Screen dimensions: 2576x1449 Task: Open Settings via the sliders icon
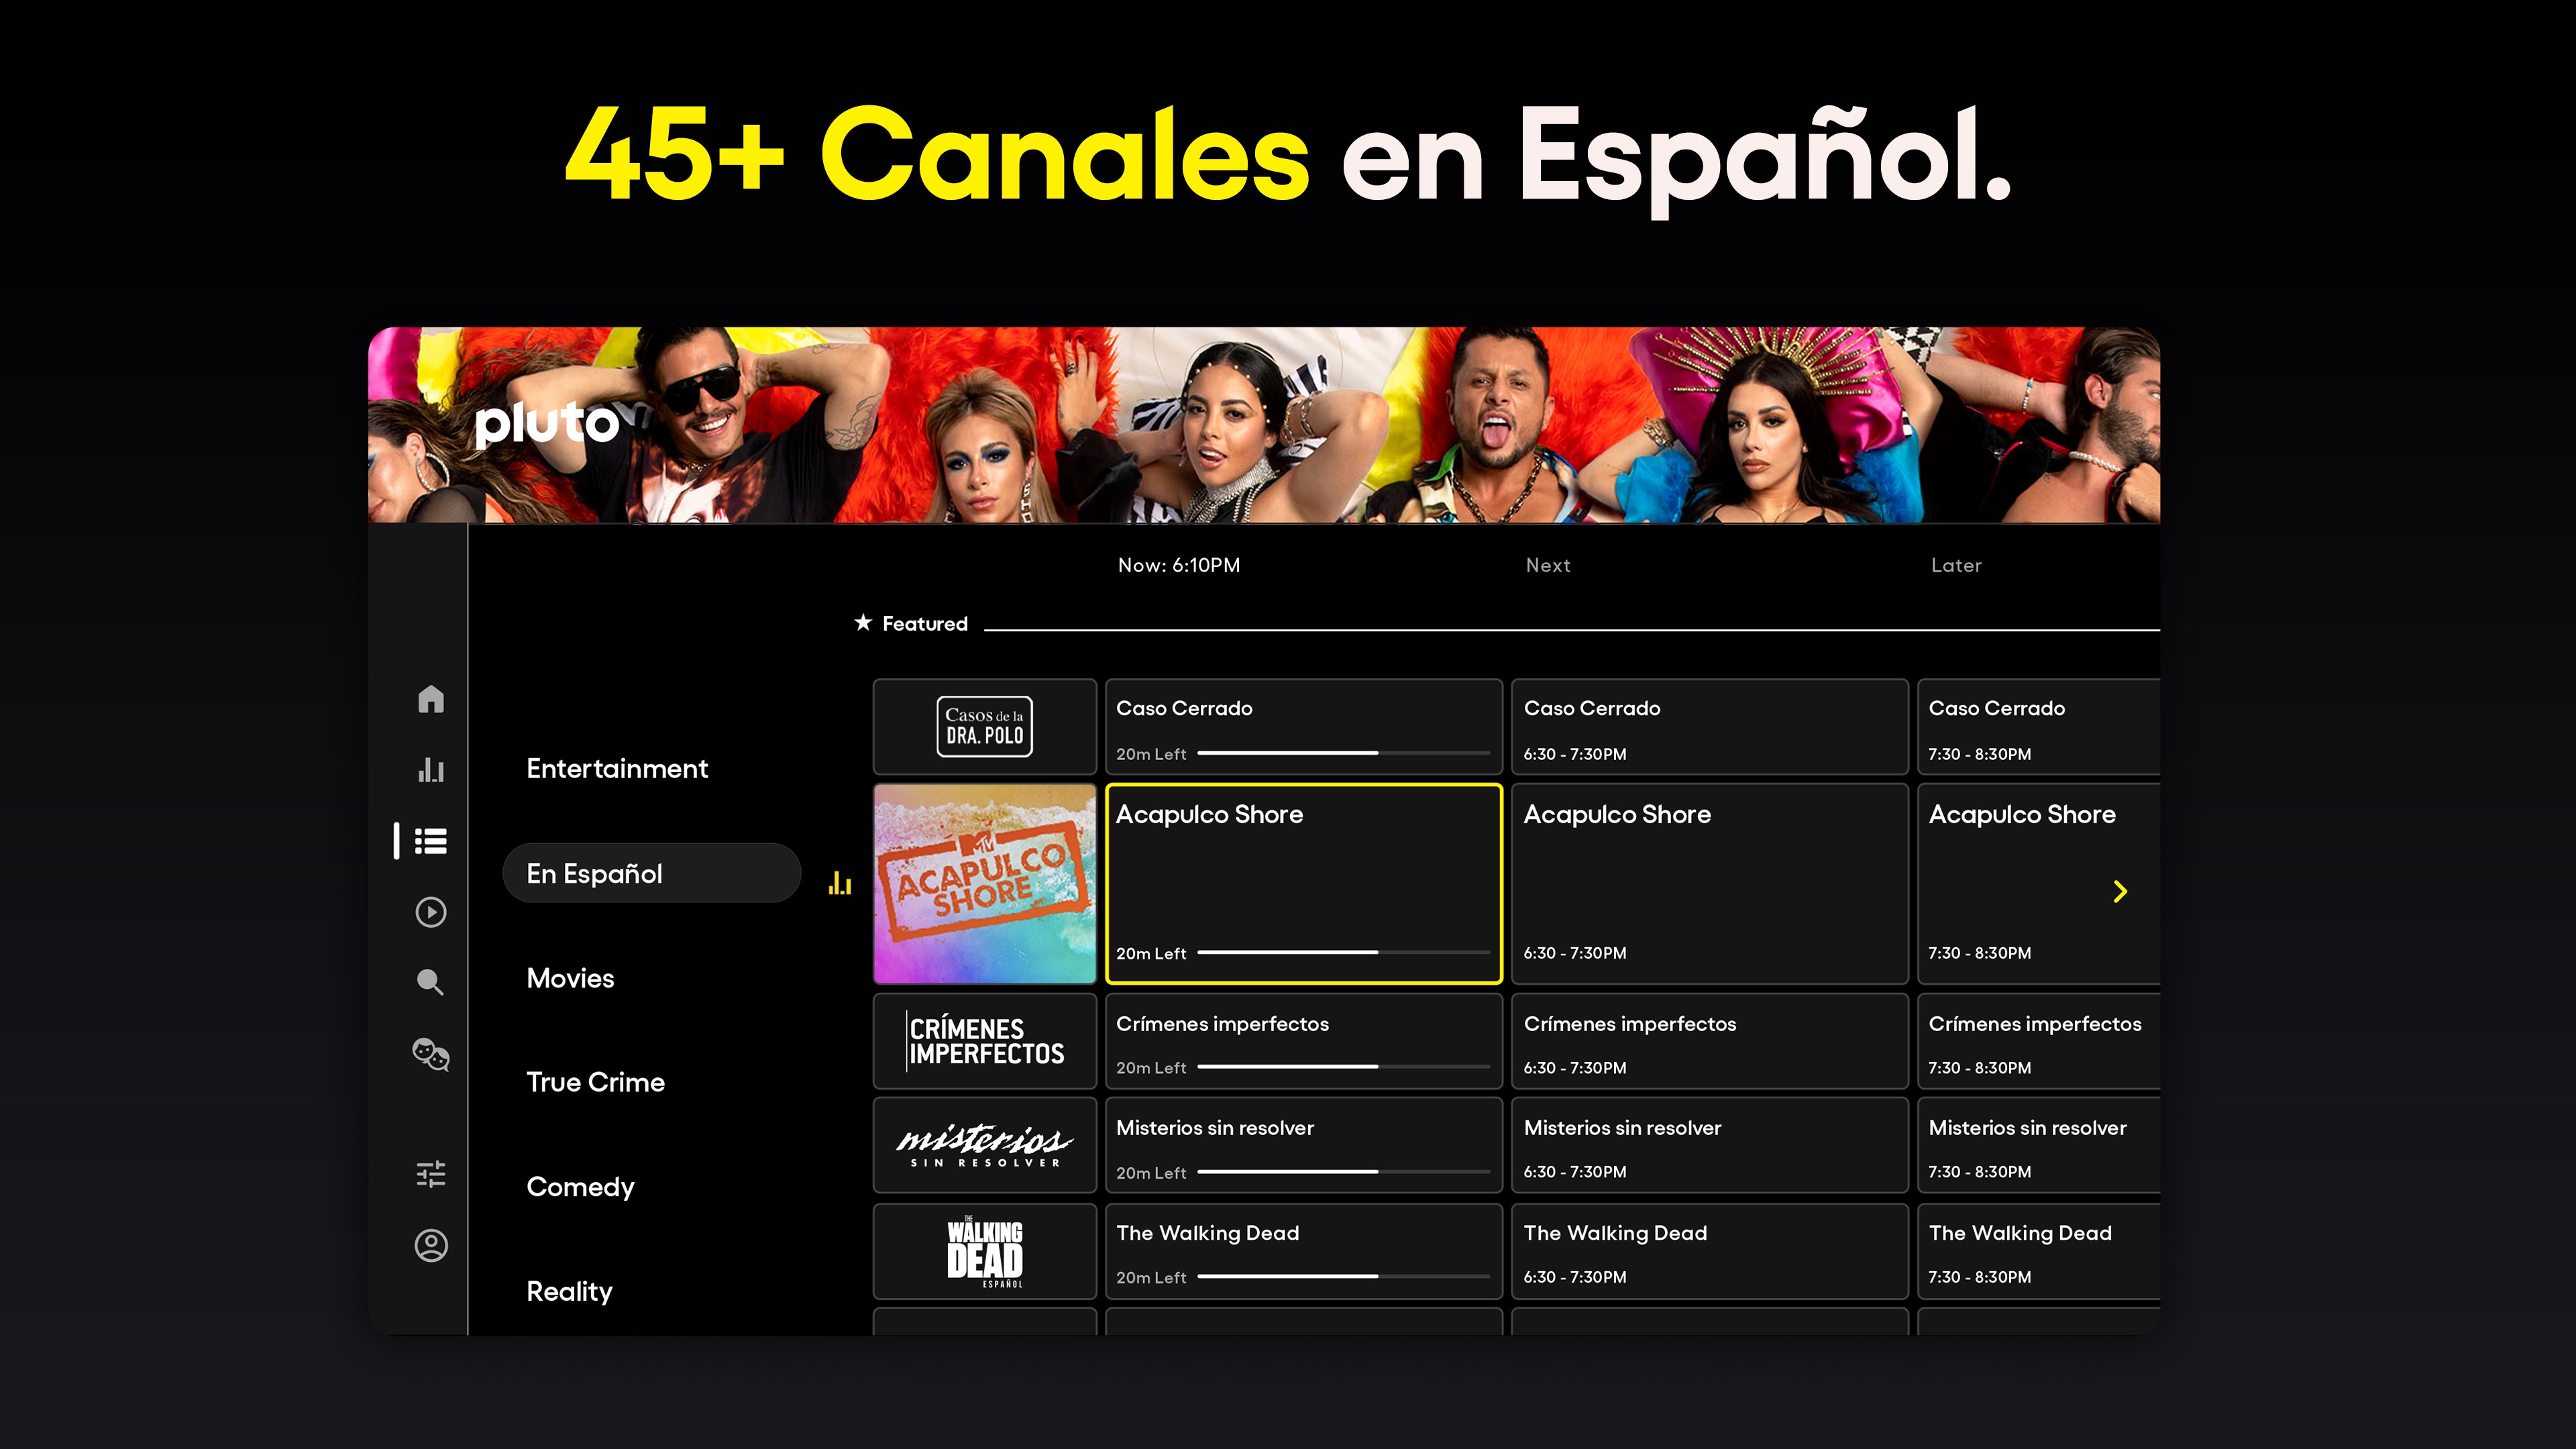[x=430, y=1175]
